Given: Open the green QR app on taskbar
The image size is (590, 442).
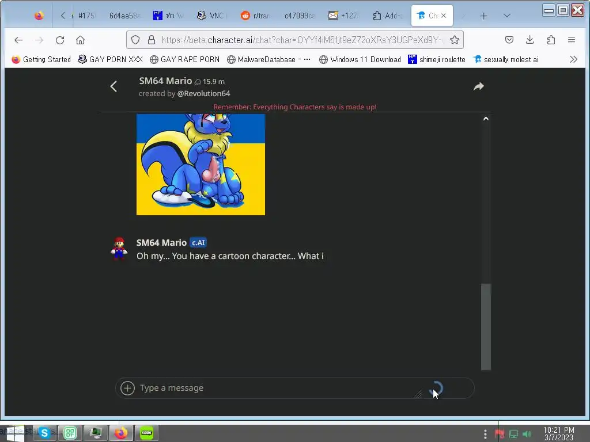Looking at the screenshot, I should [x=70, y=433].
